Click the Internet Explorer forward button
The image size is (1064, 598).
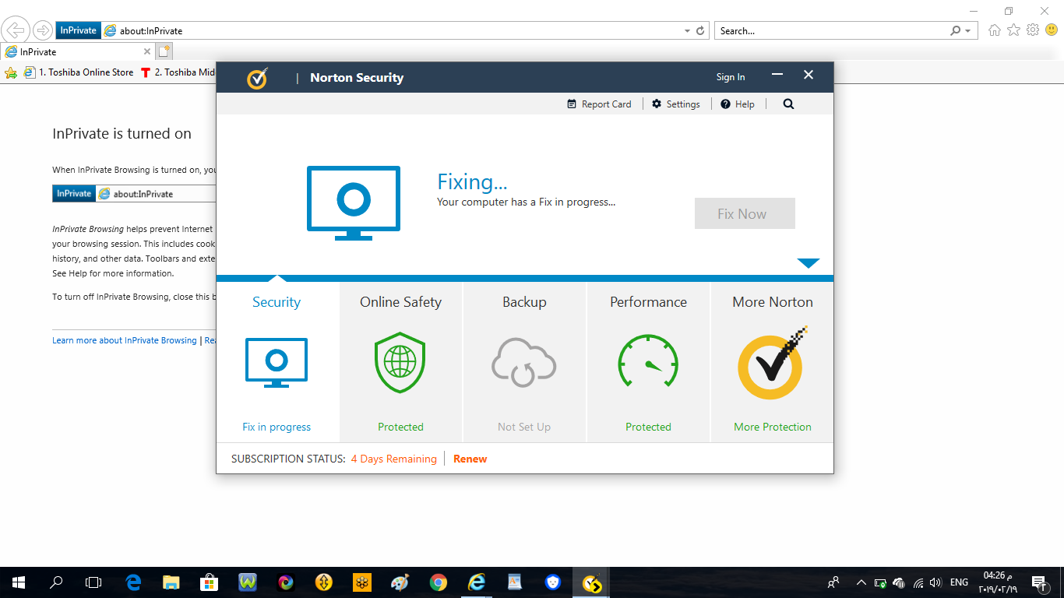(42, 31)
